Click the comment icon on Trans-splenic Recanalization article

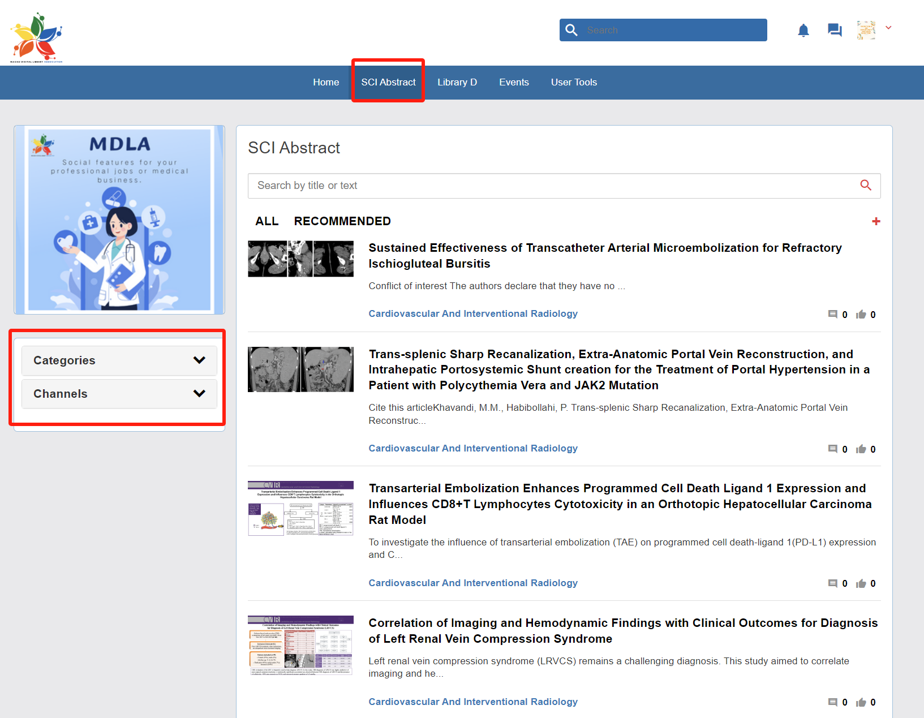[x=832, y=449]
